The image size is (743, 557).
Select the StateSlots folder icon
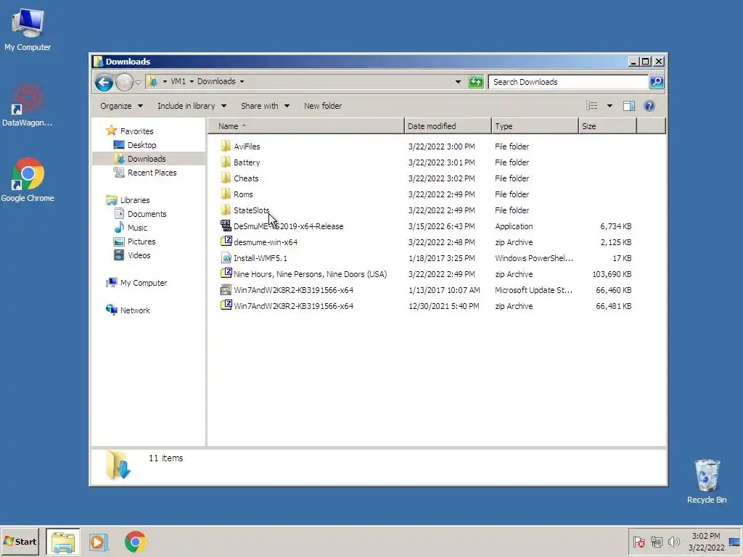pos(226,210)
